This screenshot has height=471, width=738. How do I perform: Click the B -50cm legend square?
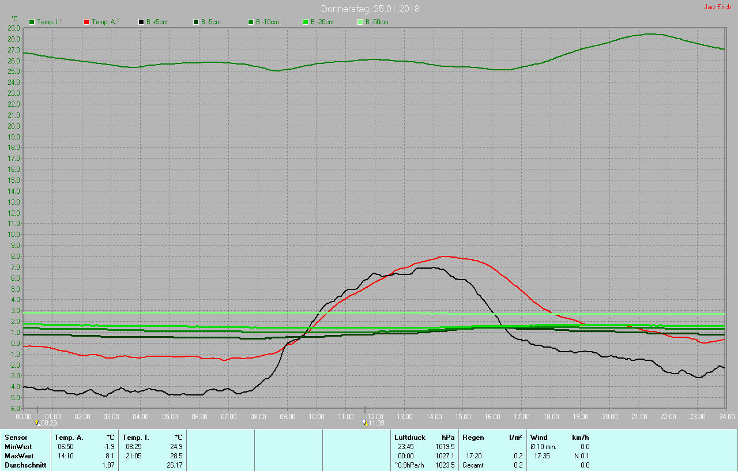[x=360, y=22]
